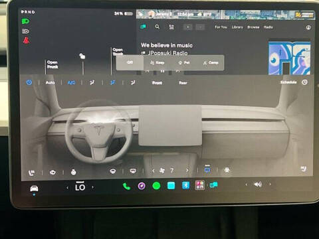This screenshot has height=239, width=319.
Task: Tap the LO temperature setting
Action: click(x=80, y=187)
